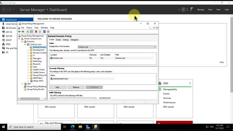
Task: Collapse the Forest: Contoso.com tree node
Action: (x=19, y=39)
